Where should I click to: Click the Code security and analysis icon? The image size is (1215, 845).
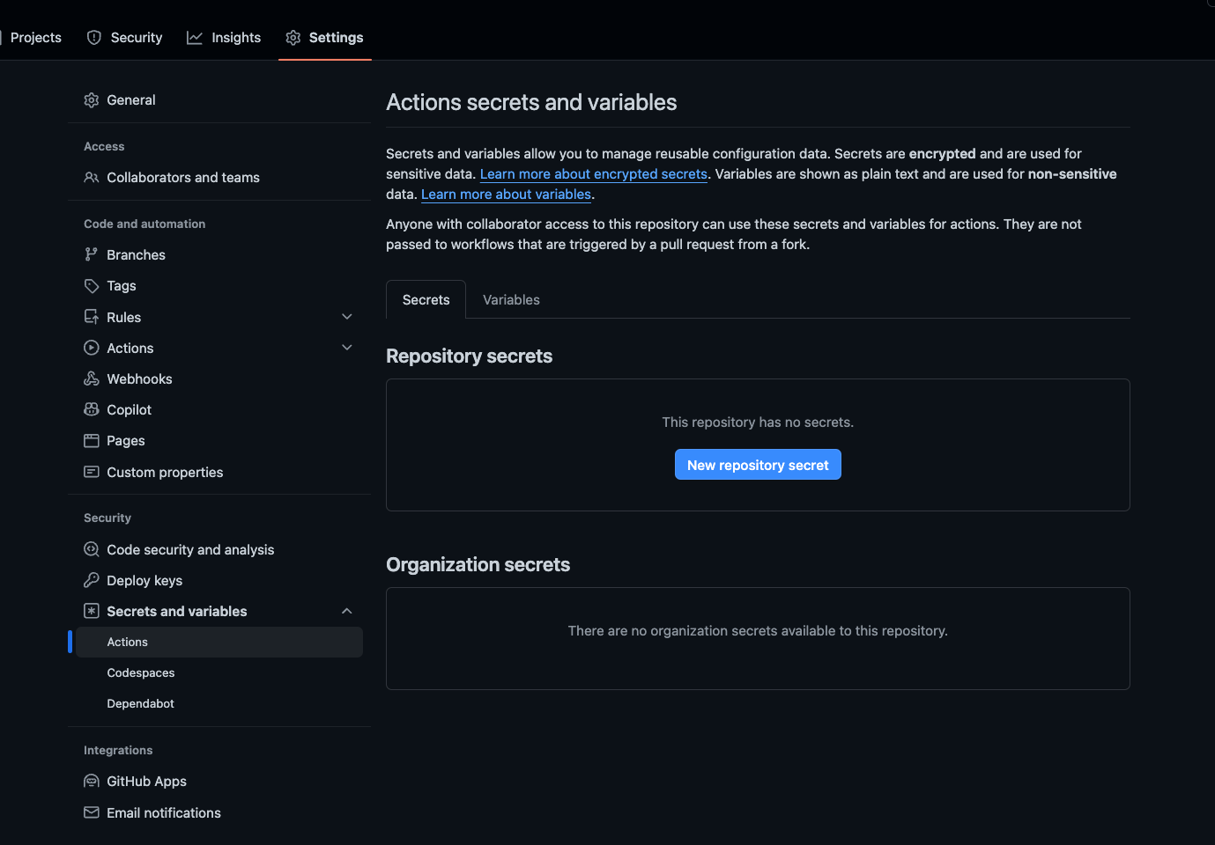92,549
